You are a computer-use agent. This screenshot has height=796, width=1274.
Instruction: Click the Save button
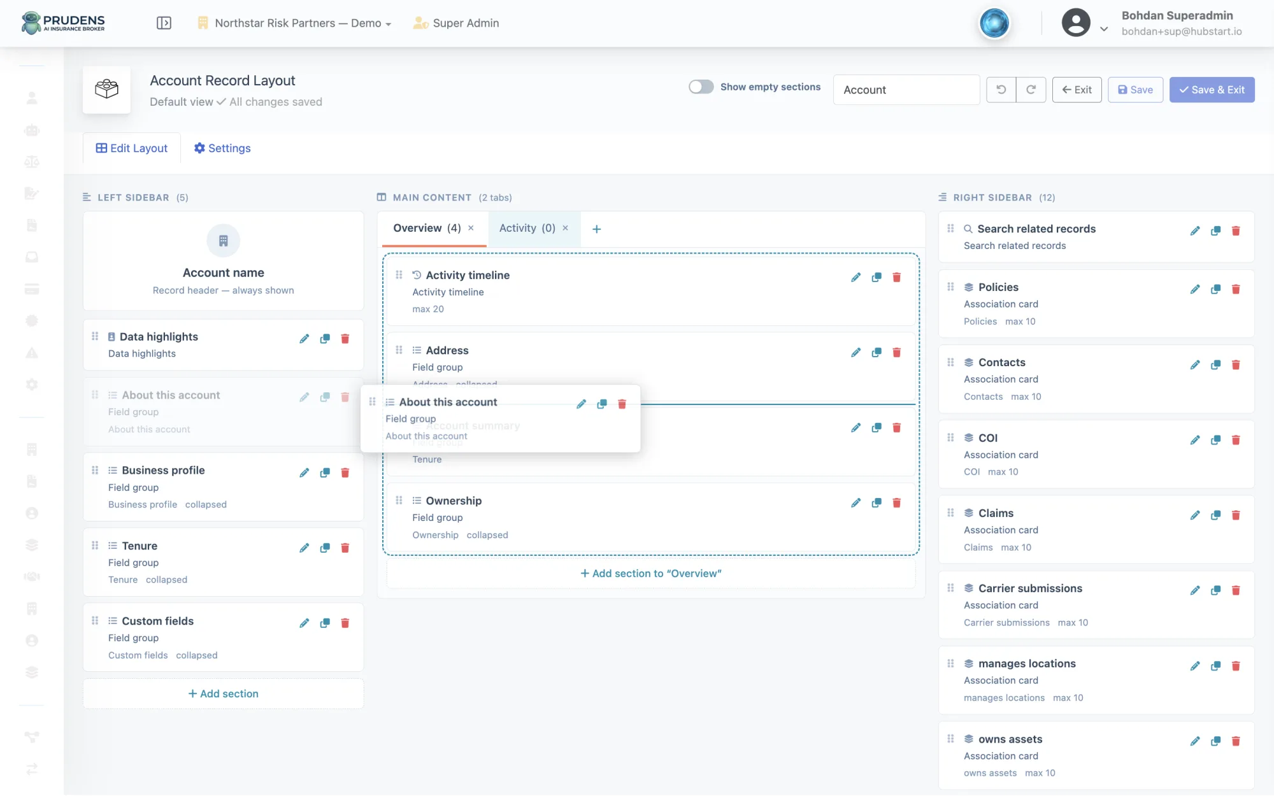pos(1135,90)
